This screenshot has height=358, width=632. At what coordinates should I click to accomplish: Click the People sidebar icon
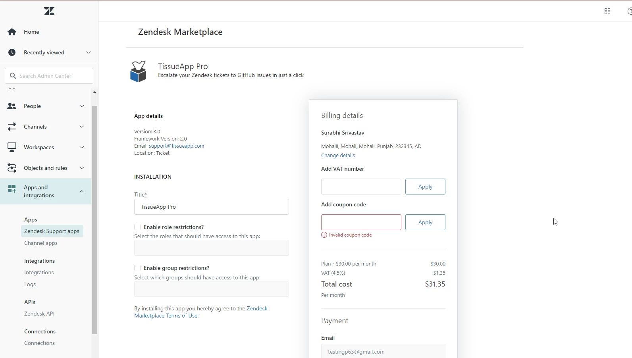point(12,106)
